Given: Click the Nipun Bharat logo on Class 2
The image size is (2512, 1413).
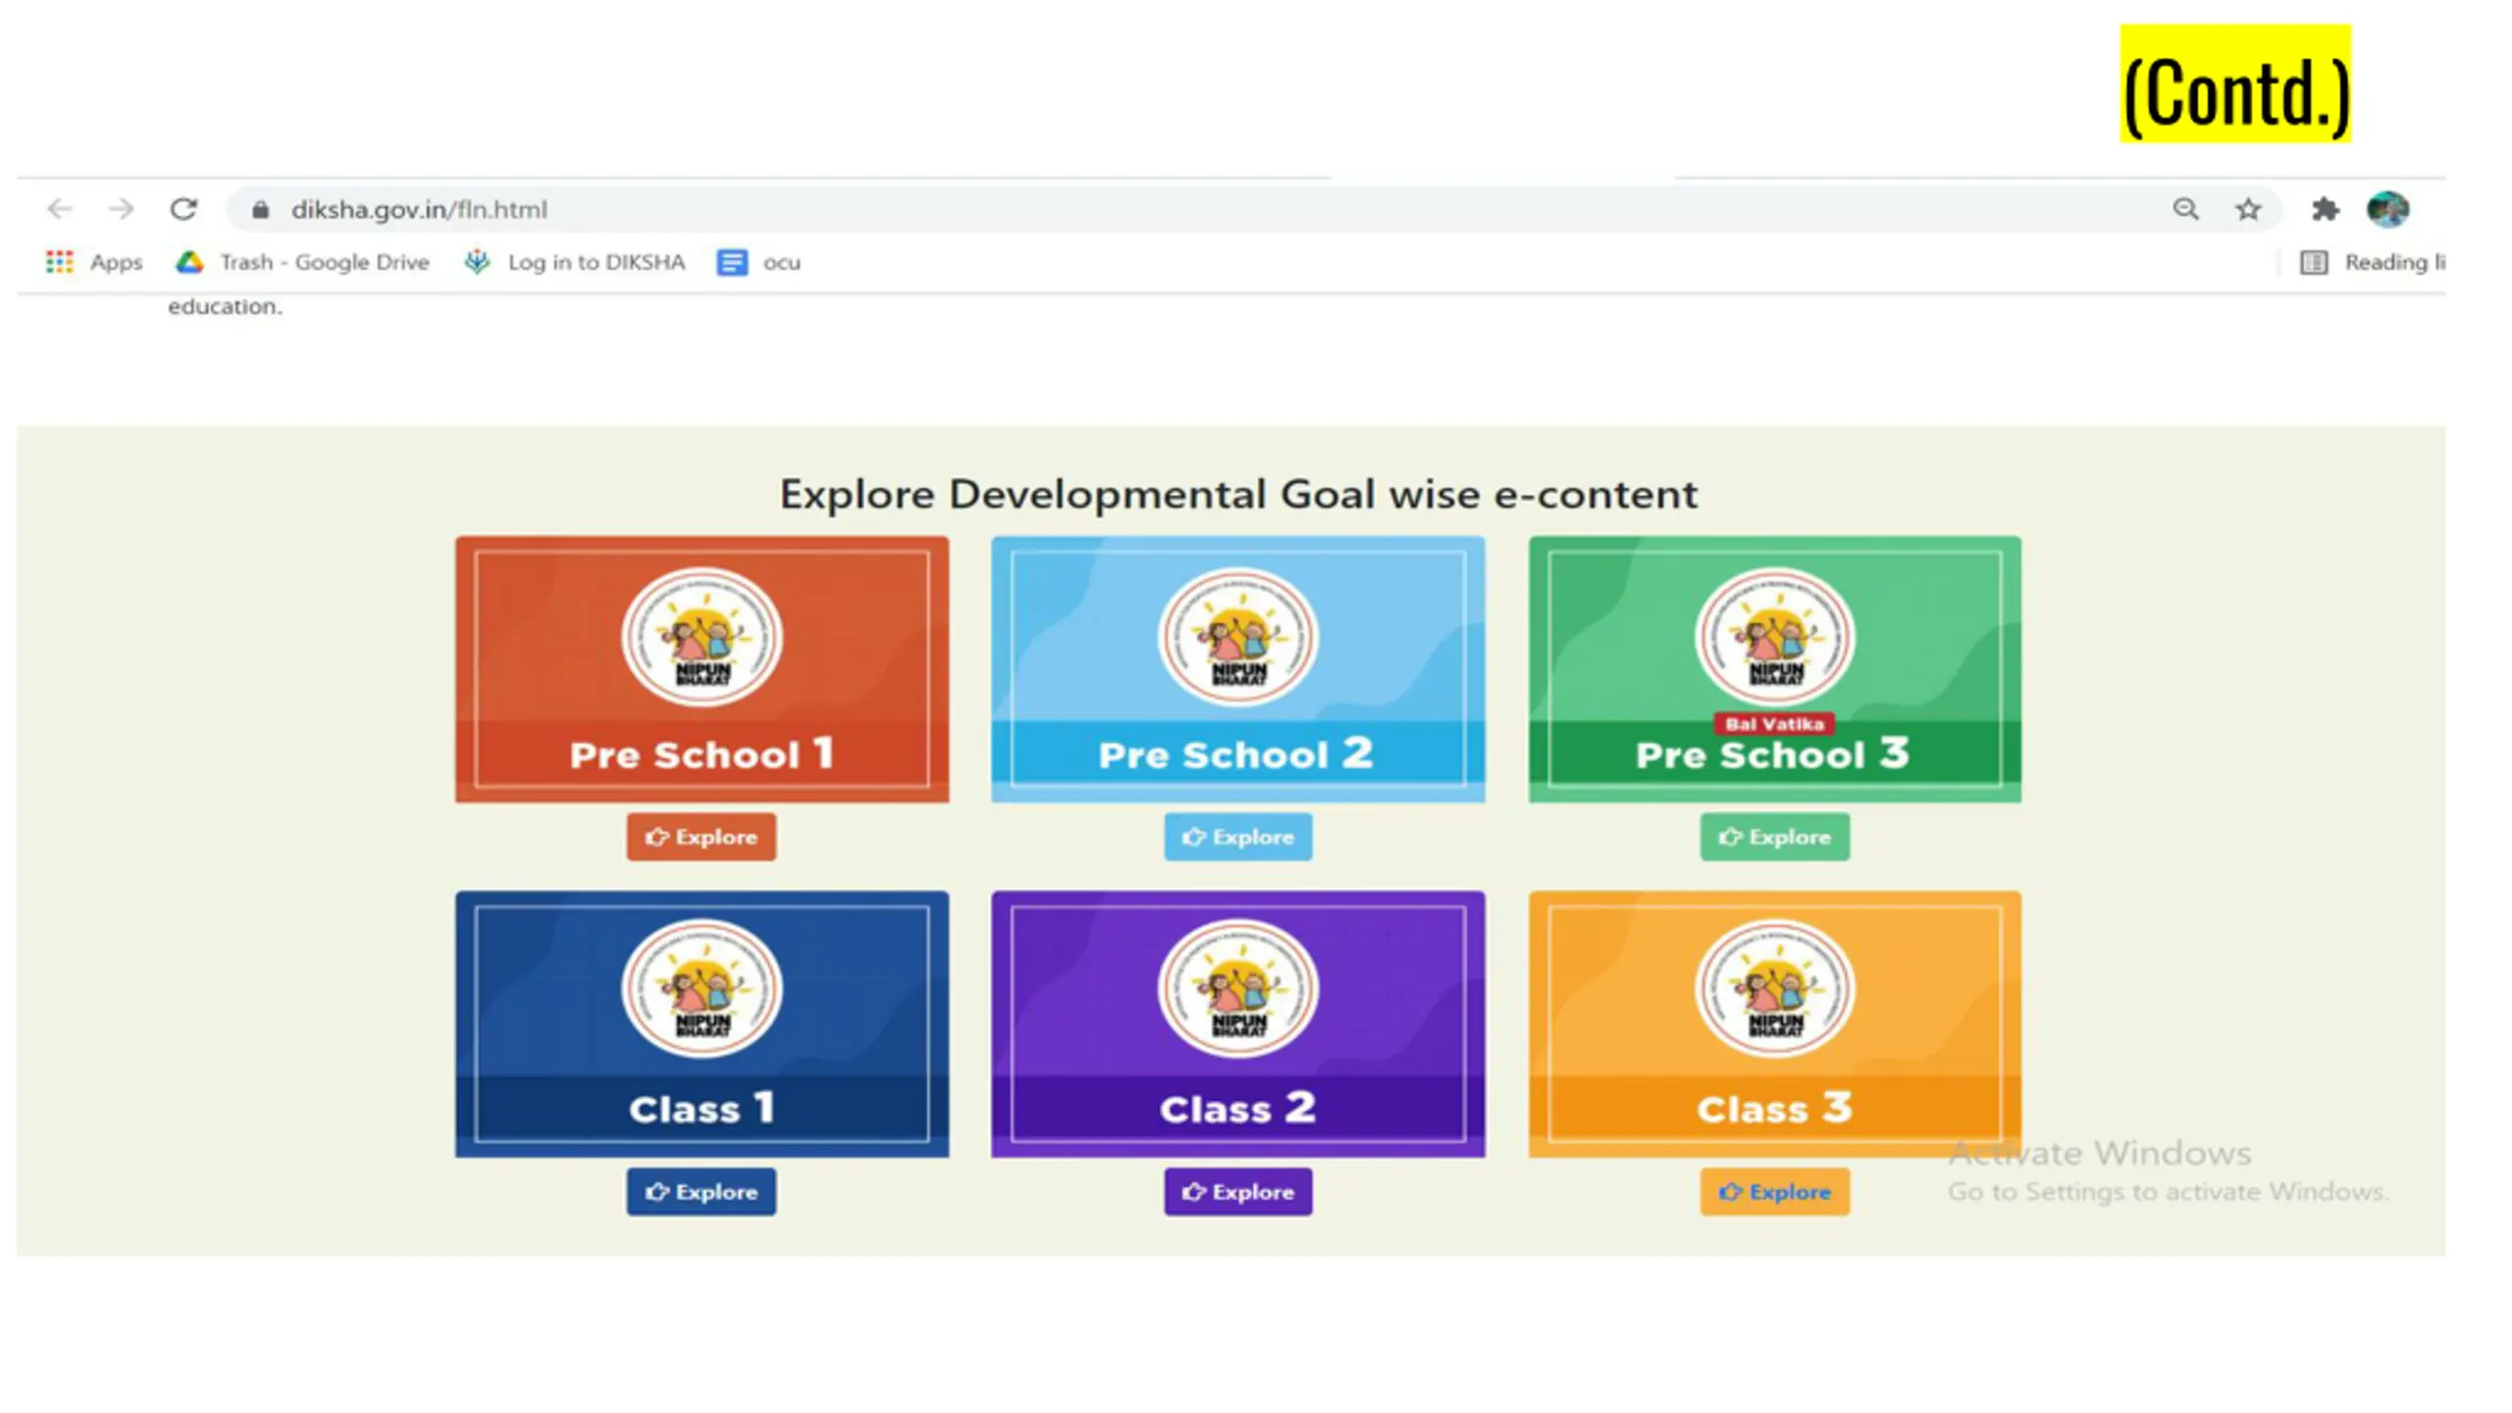Looking at the screenshot, I should coord(1238,988).
